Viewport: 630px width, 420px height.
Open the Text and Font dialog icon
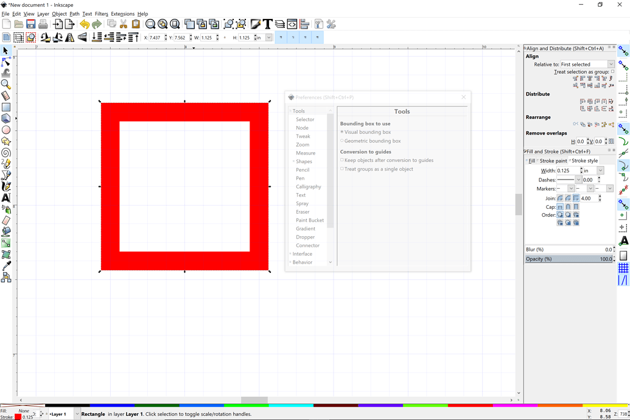pyautogui.click(x=268, y=24)
